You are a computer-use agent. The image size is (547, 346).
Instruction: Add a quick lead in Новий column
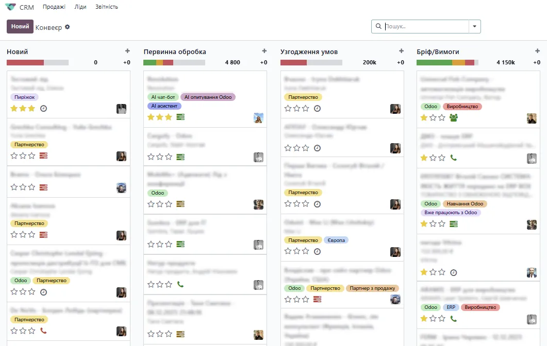coord(127,51)
